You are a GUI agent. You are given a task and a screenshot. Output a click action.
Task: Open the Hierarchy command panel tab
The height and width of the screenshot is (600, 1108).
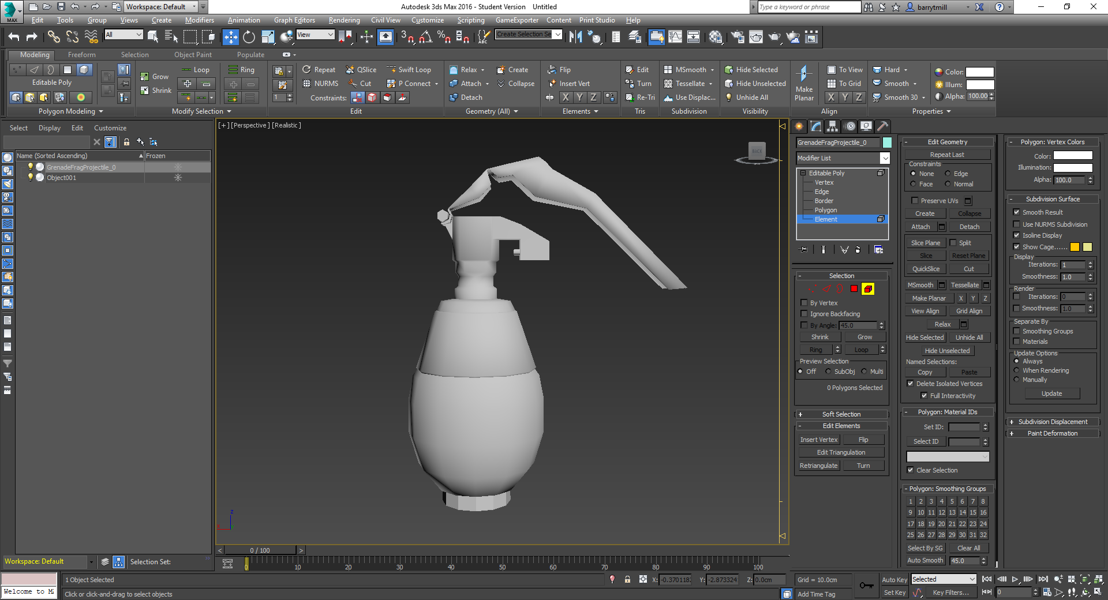pyautogui.click(x=832, y=126)
